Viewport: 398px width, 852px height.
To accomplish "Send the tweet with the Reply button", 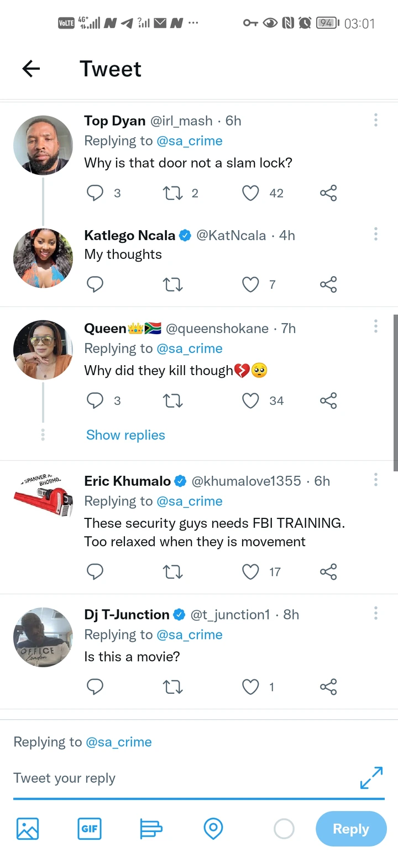I will click(x=351, y=829).
